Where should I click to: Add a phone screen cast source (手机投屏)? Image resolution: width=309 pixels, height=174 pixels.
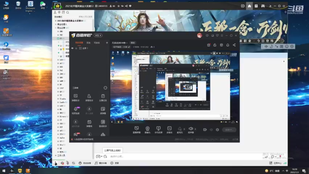point(158,130)
